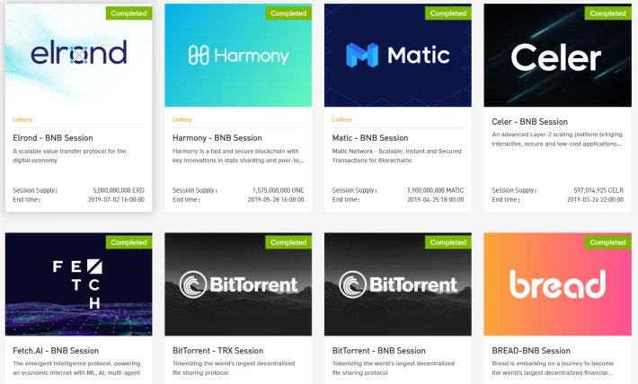This screenshot has width=638, height=384.
Task: Open the Elrond banner image
Action: (x=78, y=56)
